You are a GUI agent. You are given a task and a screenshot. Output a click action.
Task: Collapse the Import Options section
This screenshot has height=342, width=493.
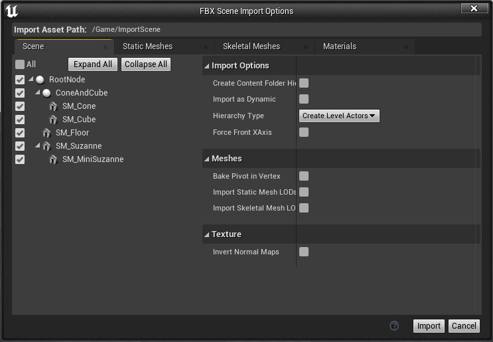click(206, 66)
